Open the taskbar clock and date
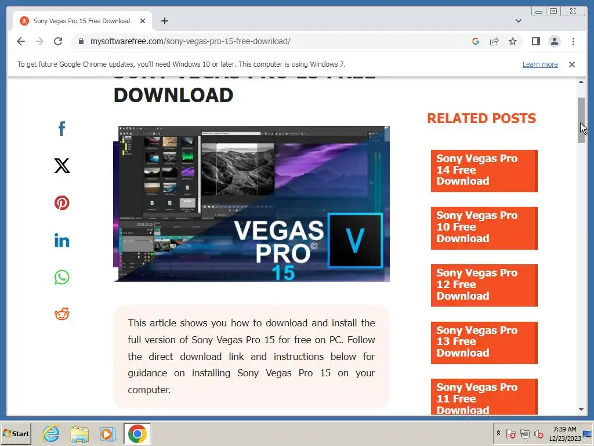 564,433
